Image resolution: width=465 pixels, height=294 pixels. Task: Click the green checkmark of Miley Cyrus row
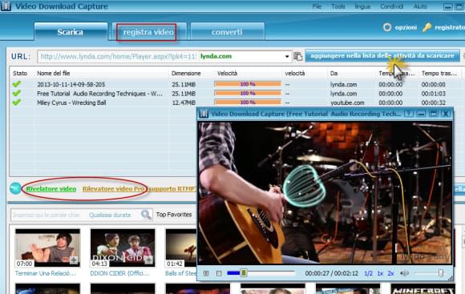click(x=17, y=103)
